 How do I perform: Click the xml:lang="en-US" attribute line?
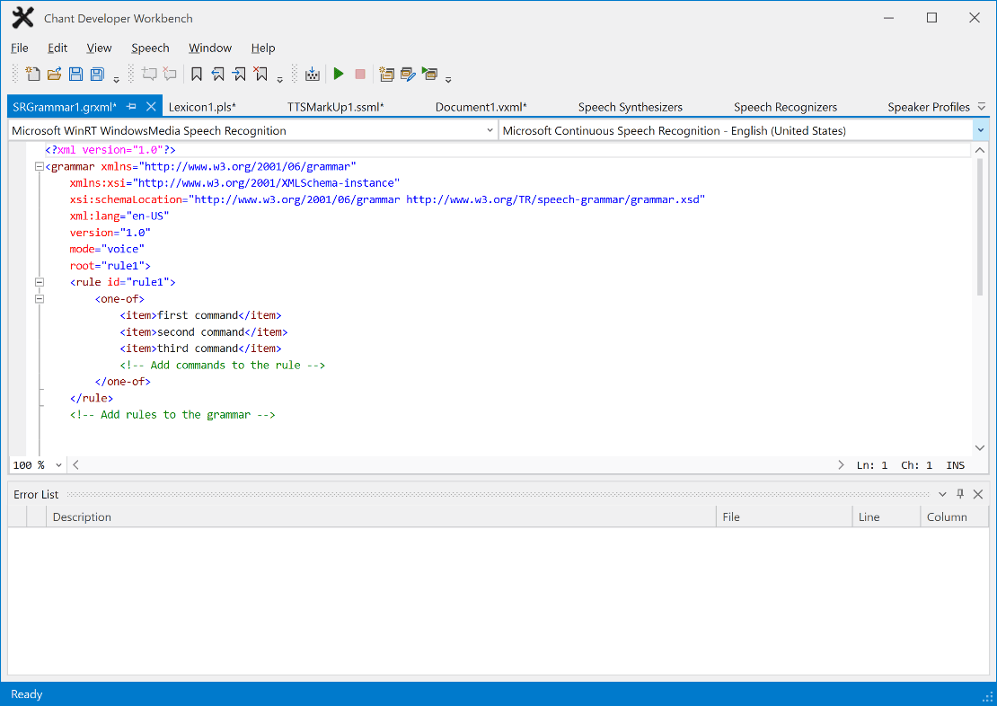pyautogui.click(x=119, y=216)
